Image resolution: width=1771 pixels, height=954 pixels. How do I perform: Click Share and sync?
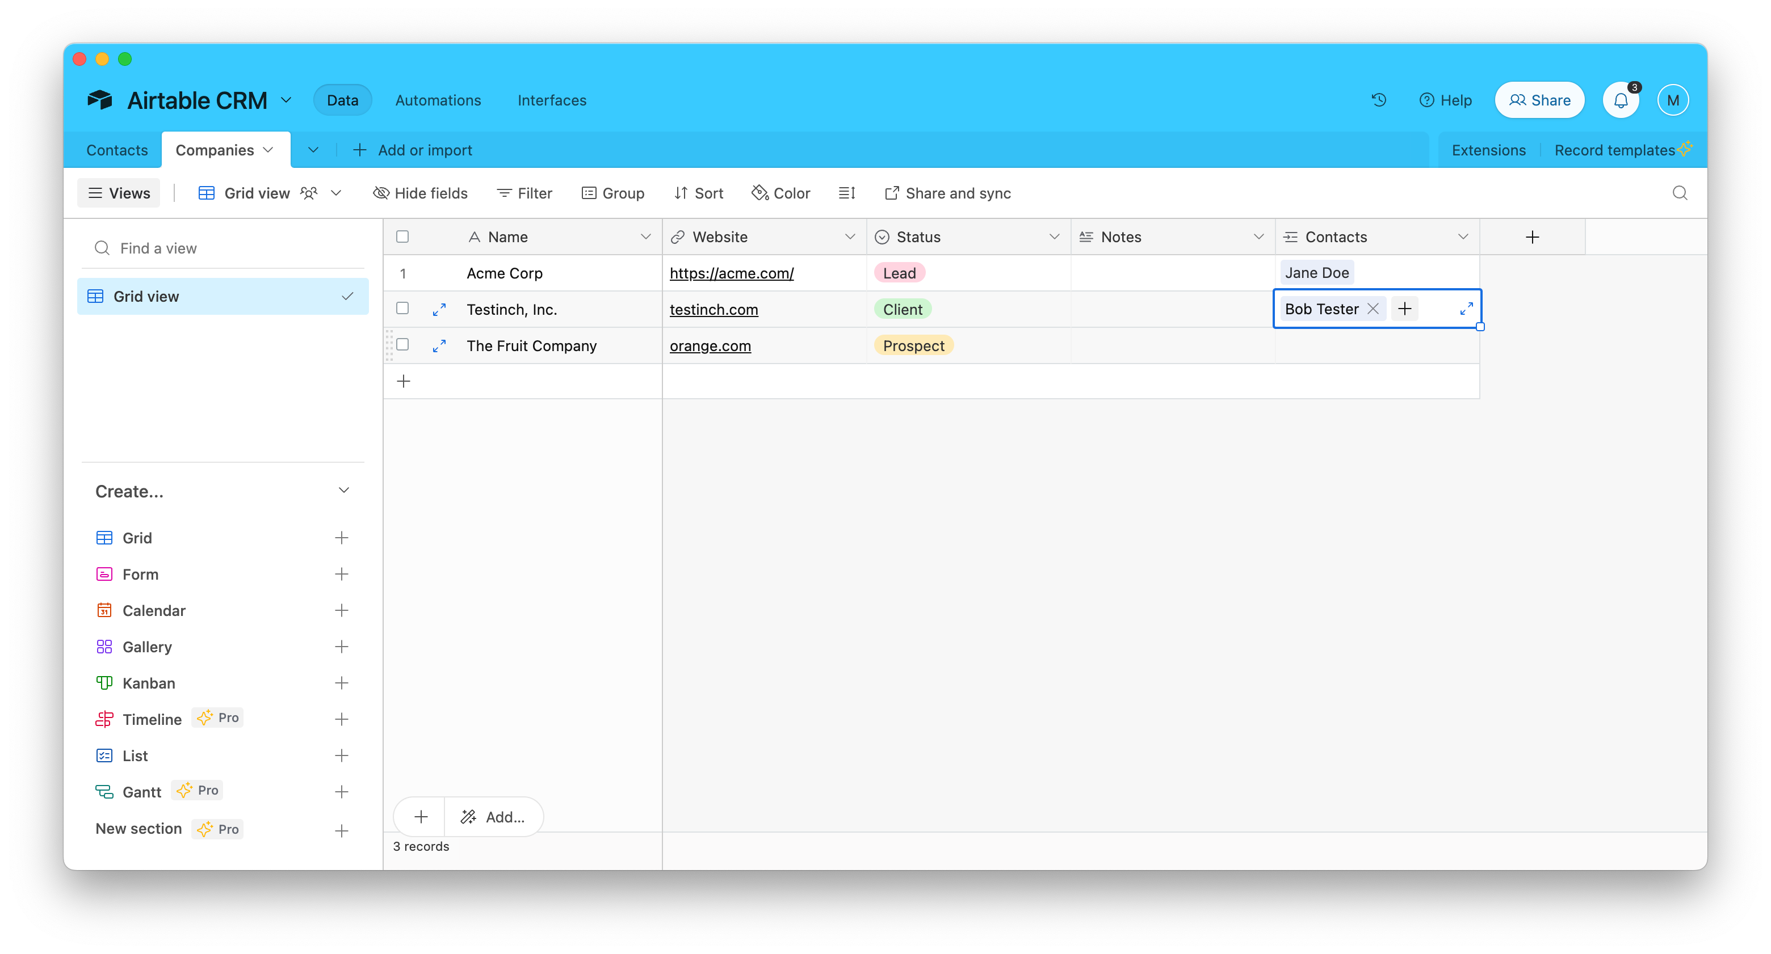tap(947, 193)
